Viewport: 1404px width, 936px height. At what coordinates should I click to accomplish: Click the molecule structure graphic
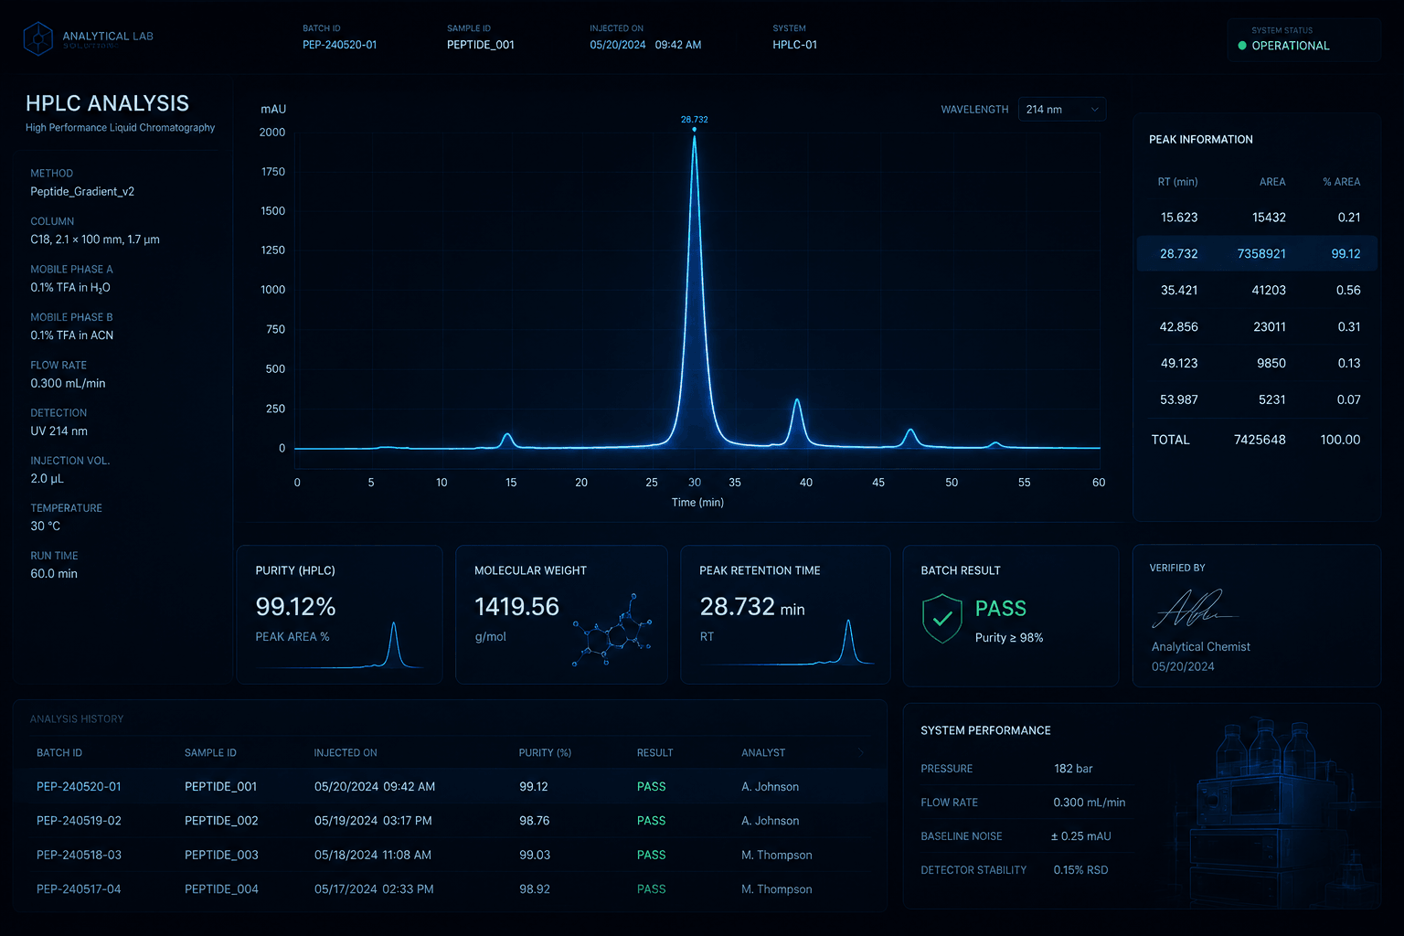click(x=612, y=631)
